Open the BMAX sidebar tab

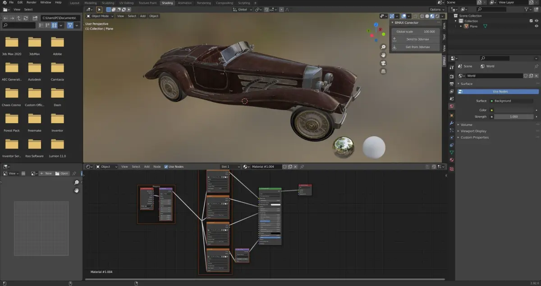[x=444, y=62]
